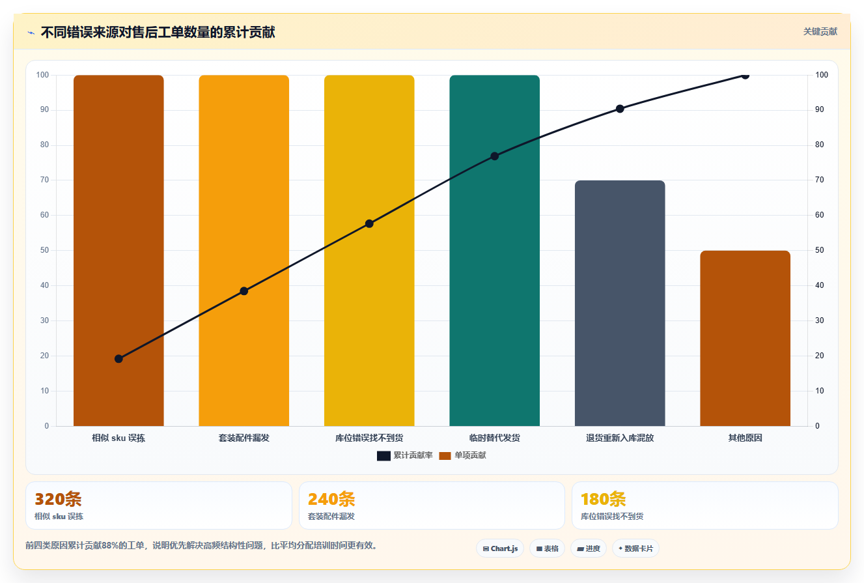
Task: Click the title 不同错误来源对售后工单数量的累计贡献
Action: pos(158,33)
